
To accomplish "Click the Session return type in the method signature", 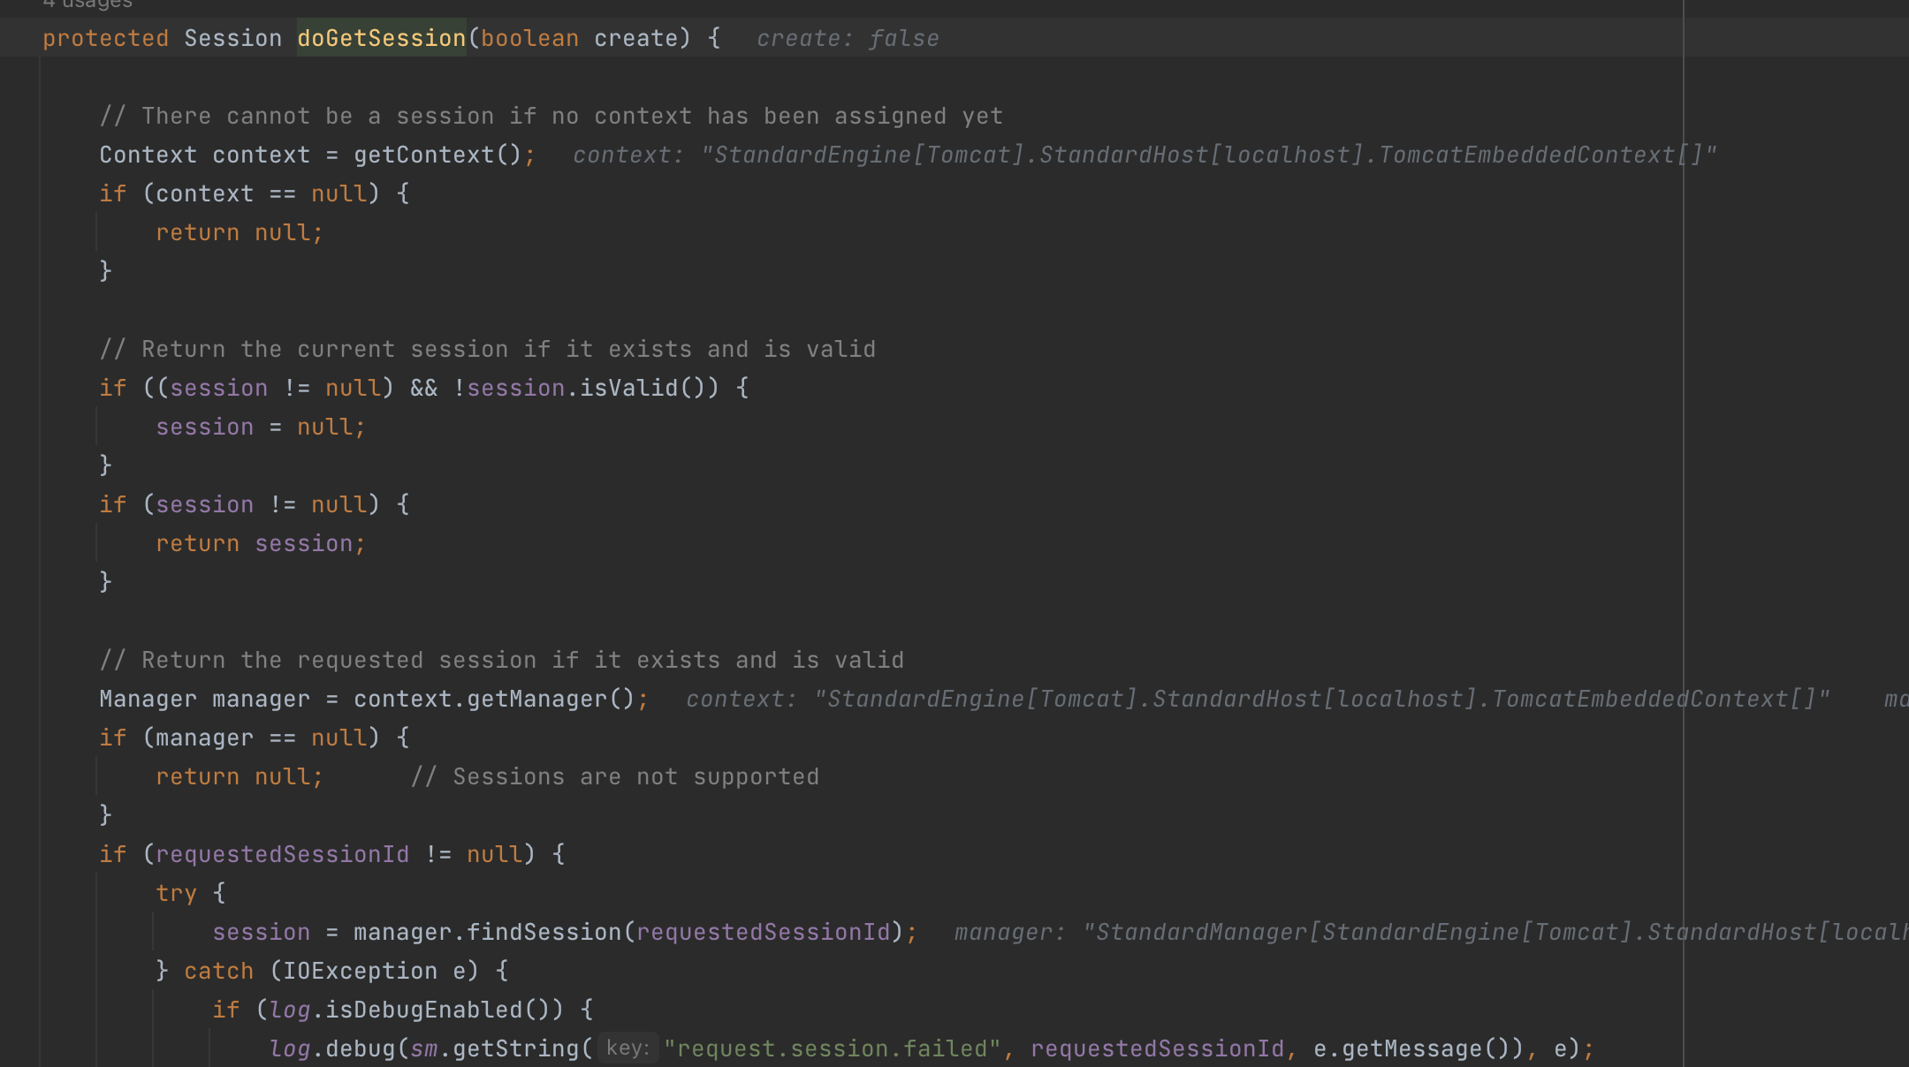I will coord(232,38).
